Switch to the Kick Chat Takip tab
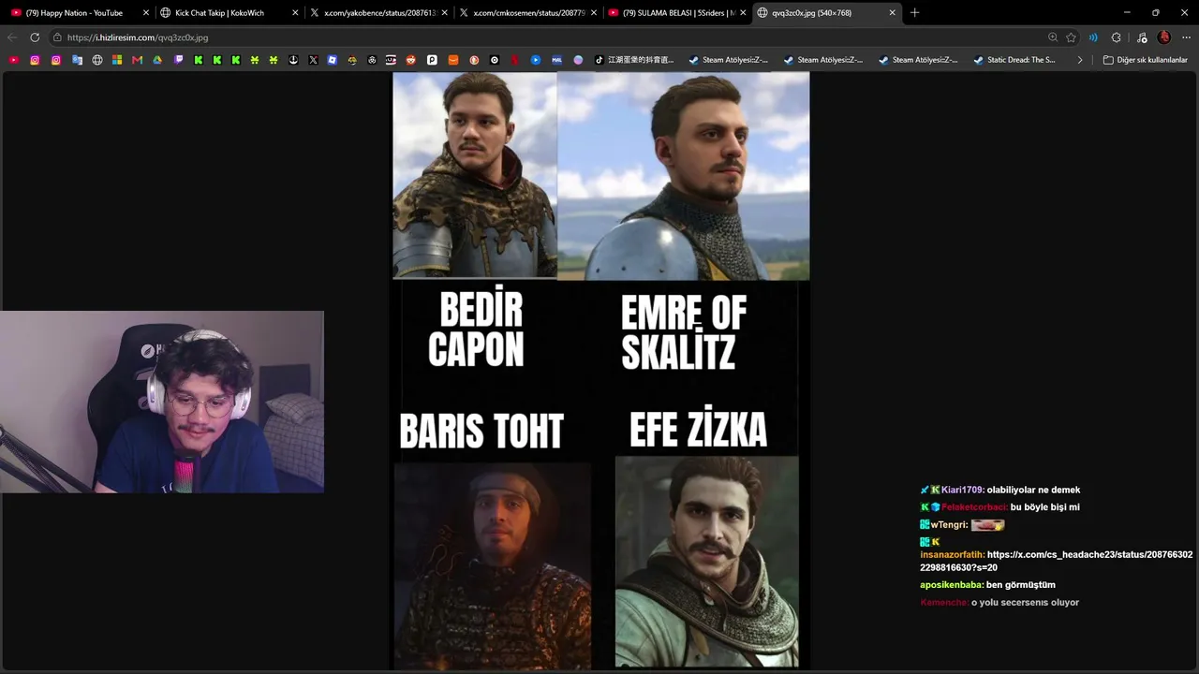The image size is (1199, 674). point(229,13)
